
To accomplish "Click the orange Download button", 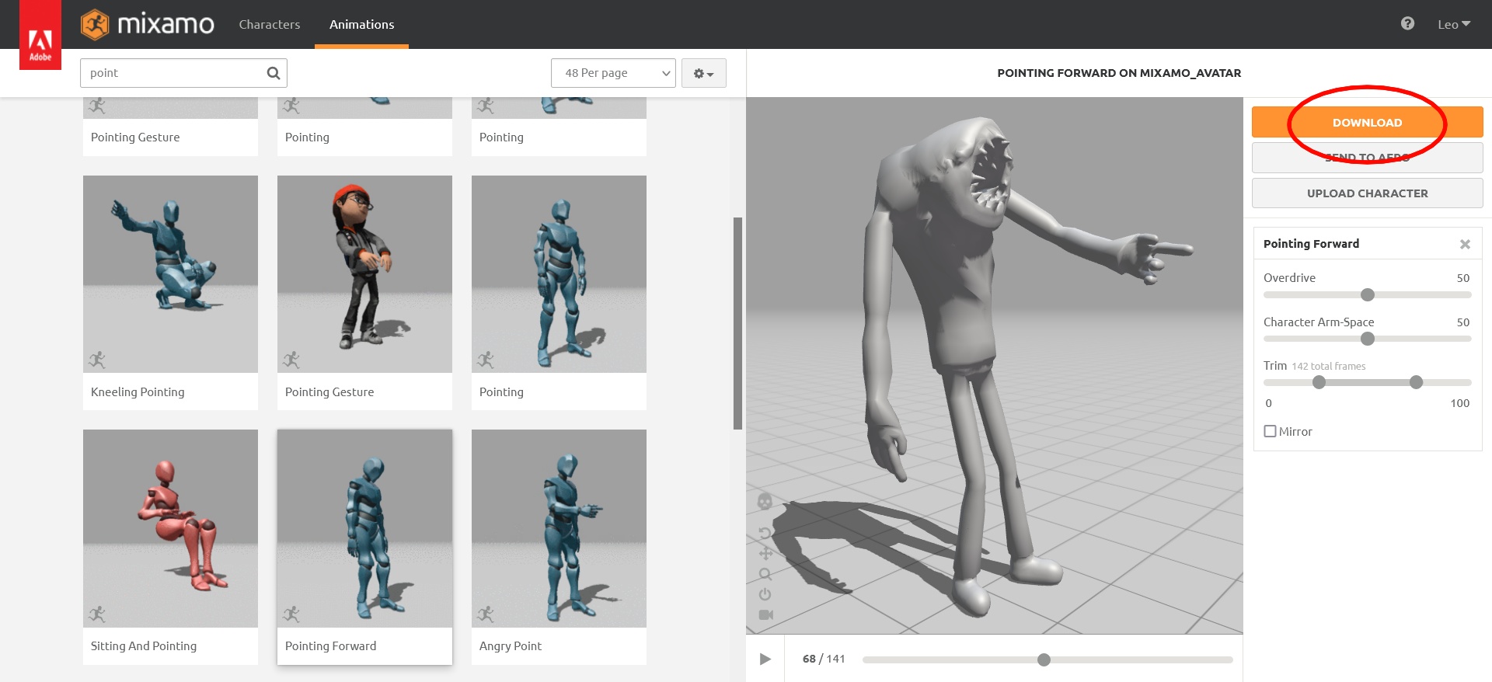I will pos(1367,123).
